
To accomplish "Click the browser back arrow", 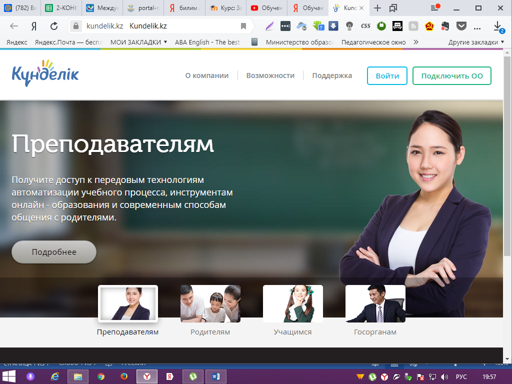I will (x=13, y=26).
